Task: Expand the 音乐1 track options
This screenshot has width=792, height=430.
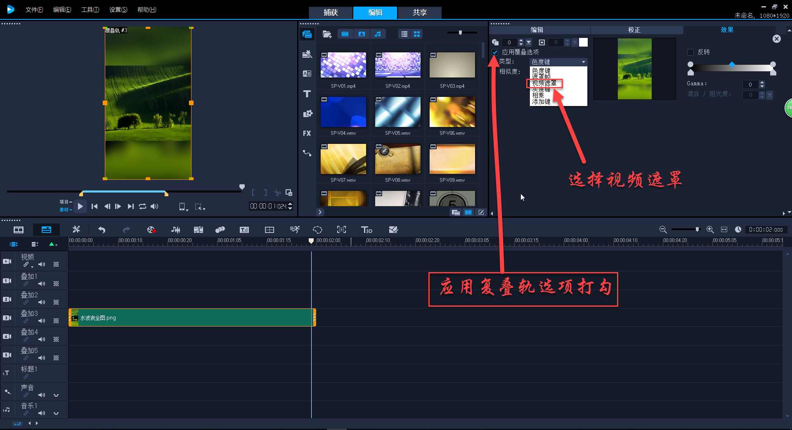Action: coord(56,413)
